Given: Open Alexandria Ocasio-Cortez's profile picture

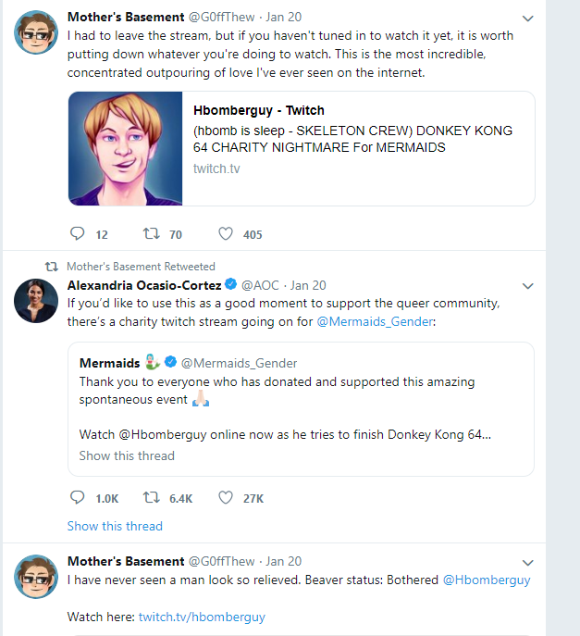Looking at the screenshot, I should [36, 301].
